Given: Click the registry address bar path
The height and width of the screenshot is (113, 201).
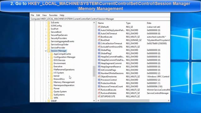Looking at the screenshot, I should (72, 19).
